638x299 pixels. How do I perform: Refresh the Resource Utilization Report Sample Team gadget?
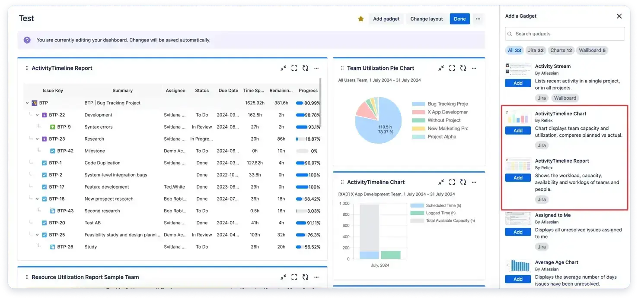click(x=306, y=277)
